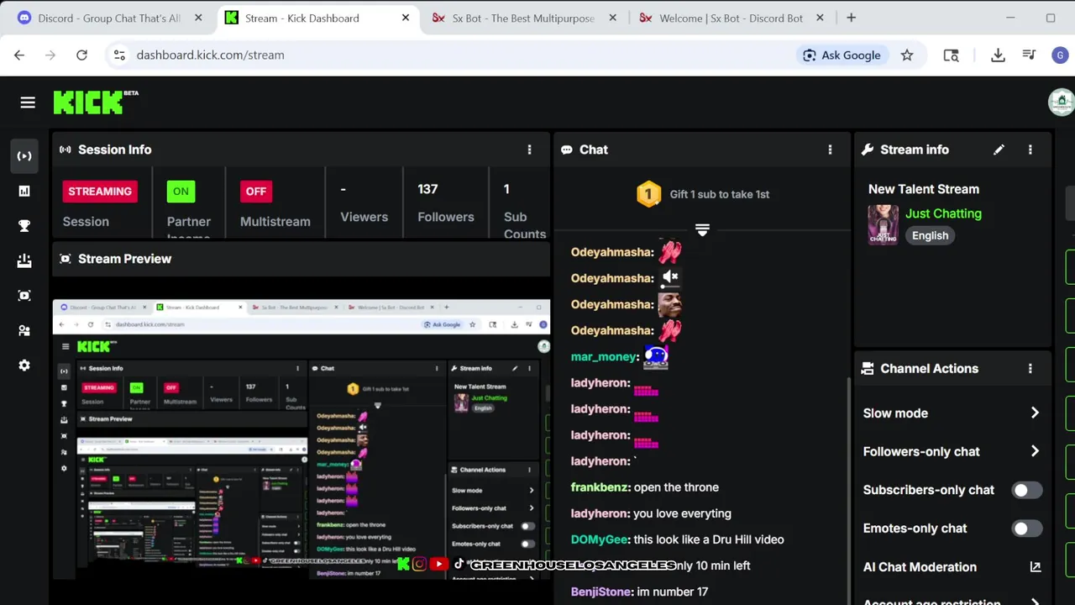Click the address bar URL field
Viewport: 1075px width, 605px height.
coord(452,55)
